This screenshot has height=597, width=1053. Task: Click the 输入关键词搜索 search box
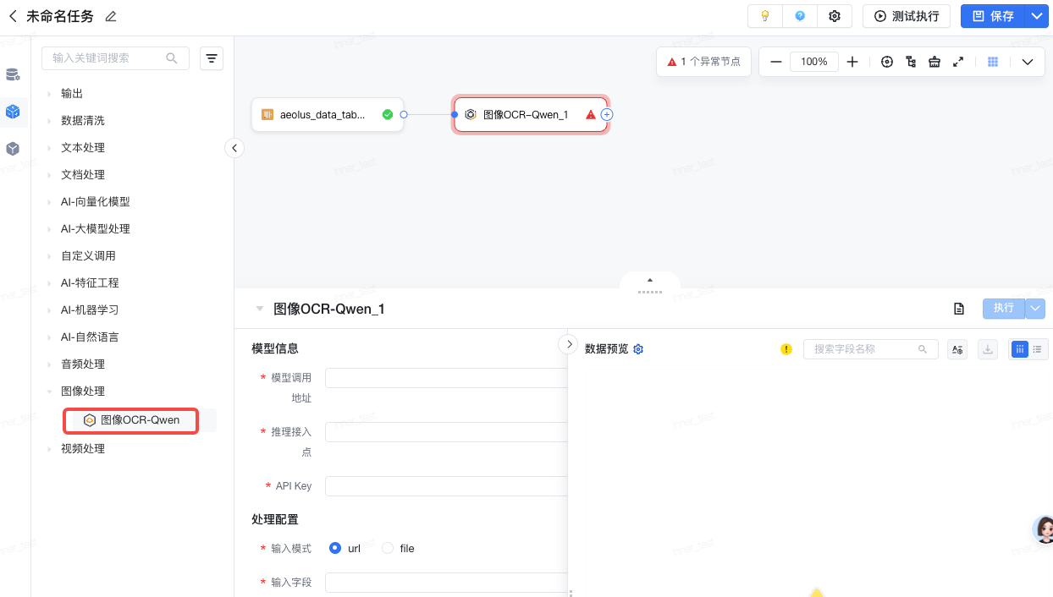pyautogui.click(x=115, y=58)
